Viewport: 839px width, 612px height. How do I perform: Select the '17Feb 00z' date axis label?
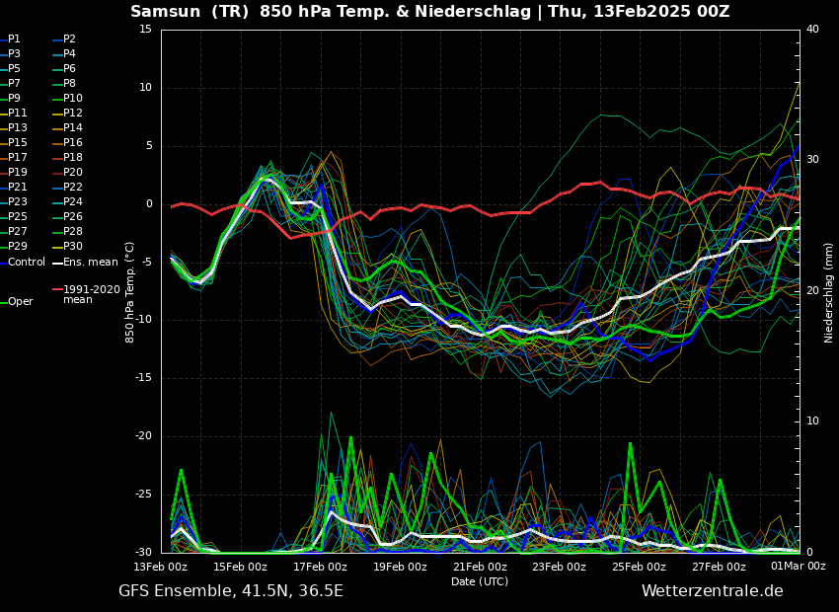[320, 567]
